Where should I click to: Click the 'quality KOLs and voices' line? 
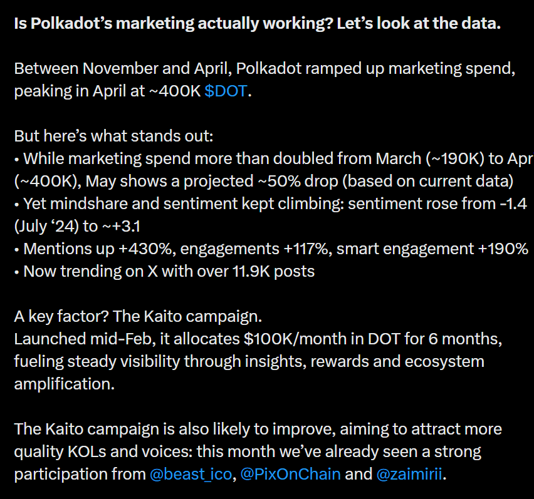248,451
